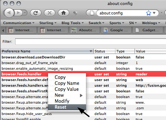Click the loading throbber icon in the toolbar

(75, 13)
